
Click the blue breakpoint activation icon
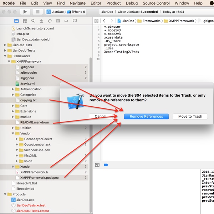pyautogui.click(x=106, y=165)
